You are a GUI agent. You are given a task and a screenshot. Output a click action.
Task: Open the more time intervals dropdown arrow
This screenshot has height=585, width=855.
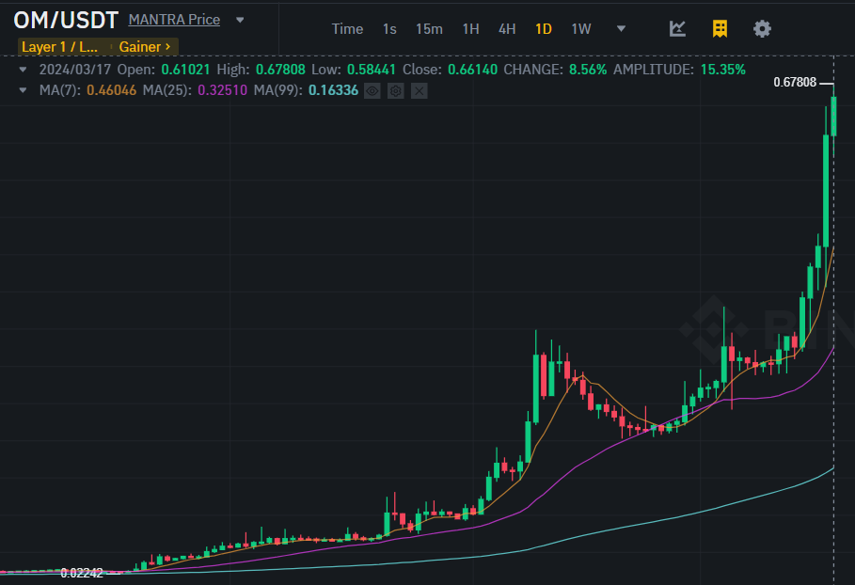pos(621,28)
